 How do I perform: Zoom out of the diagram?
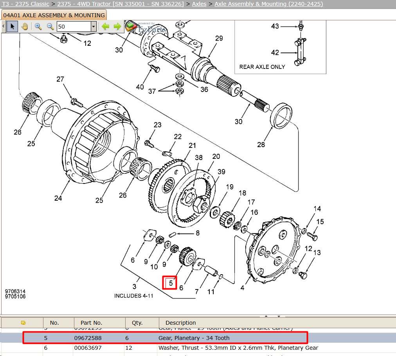(50, 27)
